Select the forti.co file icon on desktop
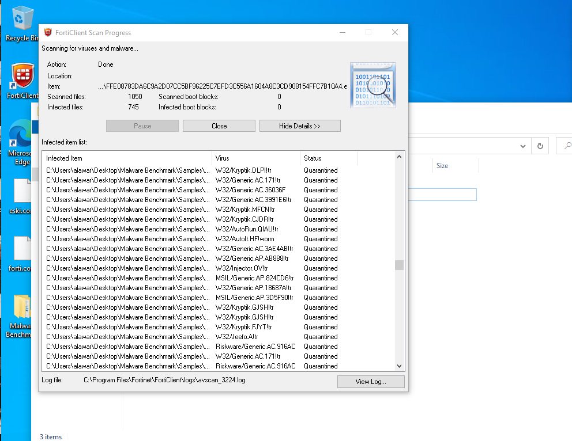 [23, 249]
